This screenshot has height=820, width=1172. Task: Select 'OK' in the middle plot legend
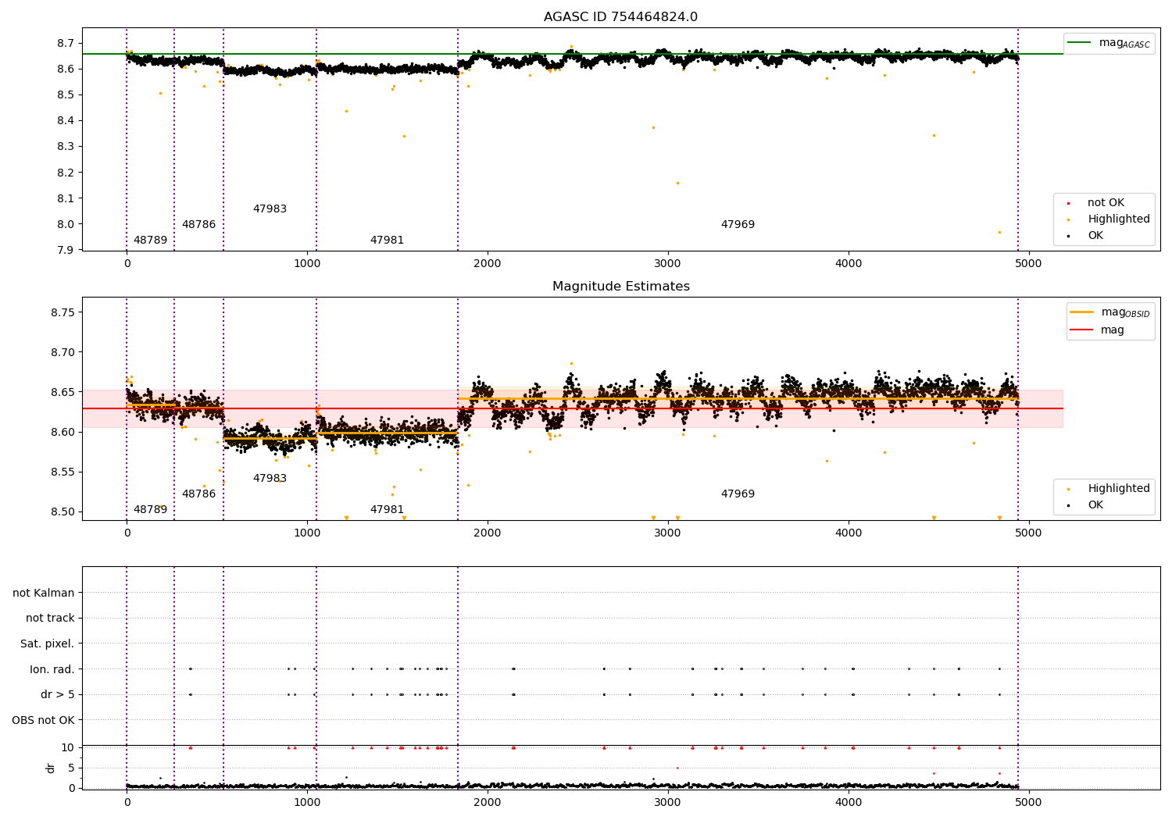pyautogui.click(x=1095, y=505)
